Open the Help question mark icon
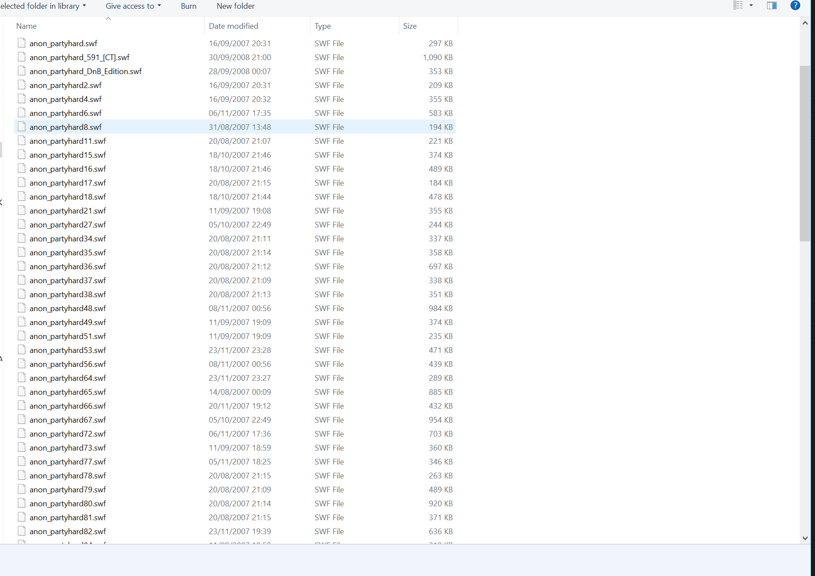This screenshot has height=576, width=815. (795, 6)
